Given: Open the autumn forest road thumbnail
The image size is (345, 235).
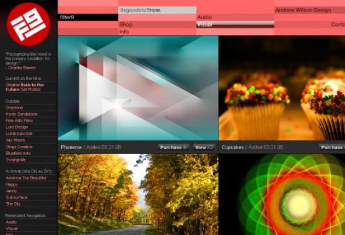Looking at the screenshot, I should pyautogui.click(x=138, y=195).
